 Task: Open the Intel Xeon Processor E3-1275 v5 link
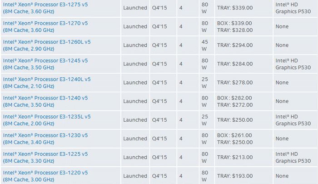pos(45,8)
